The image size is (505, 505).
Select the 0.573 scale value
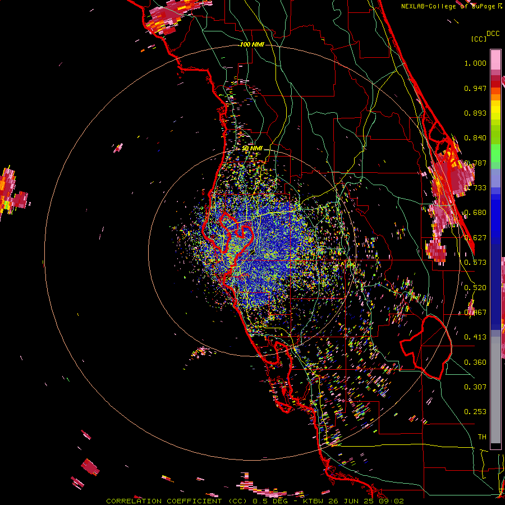pyautogui.click(x=475, y=262)
